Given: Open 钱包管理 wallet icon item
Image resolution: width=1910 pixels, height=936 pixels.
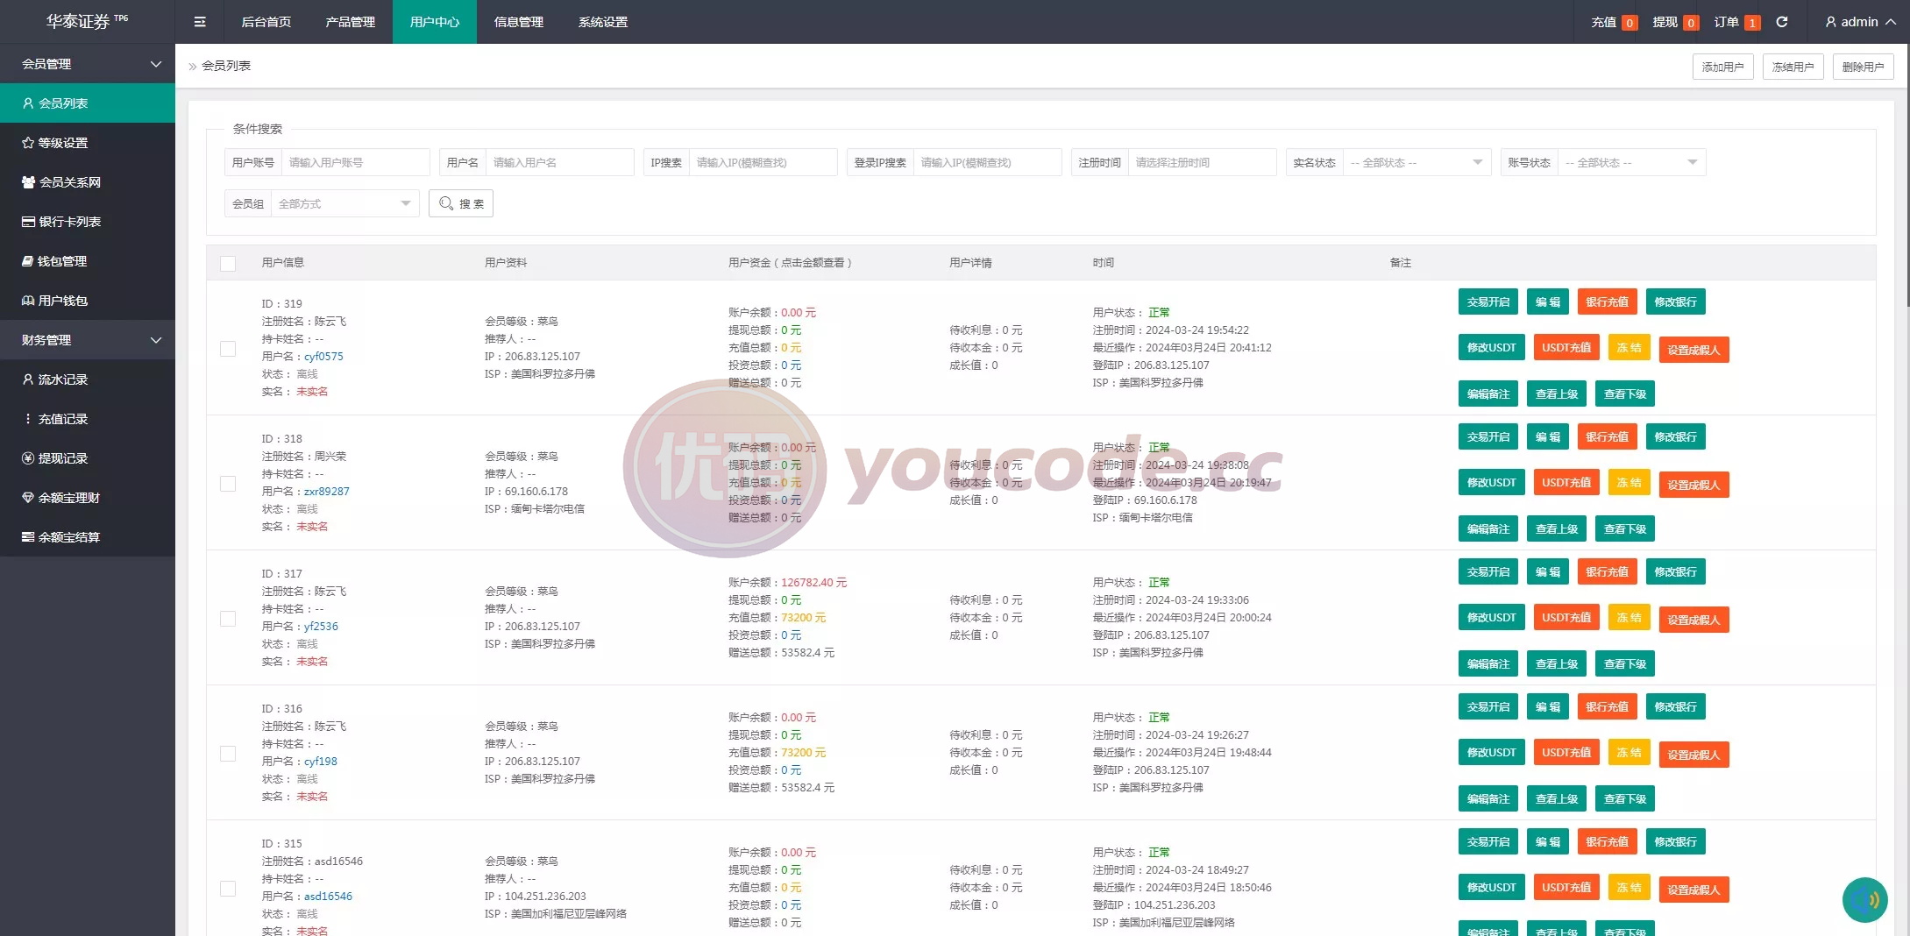Looking at the screenshot, I should tap(28, 261).
